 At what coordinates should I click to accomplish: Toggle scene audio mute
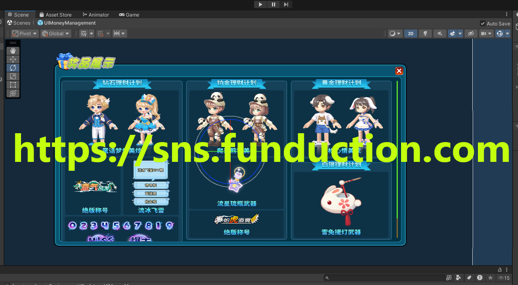click(439, 34)
